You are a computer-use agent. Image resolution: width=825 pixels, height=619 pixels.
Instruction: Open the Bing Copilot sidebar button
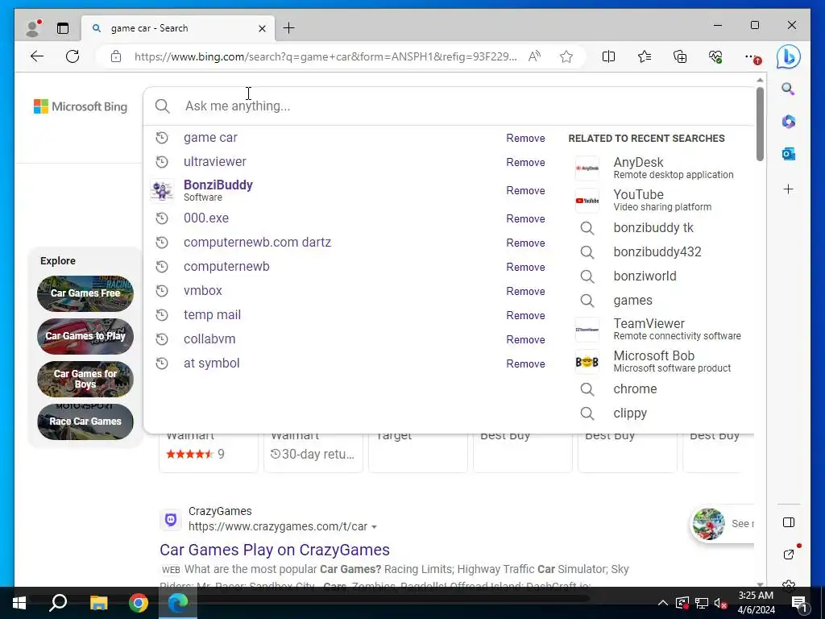tap(788, 56)
